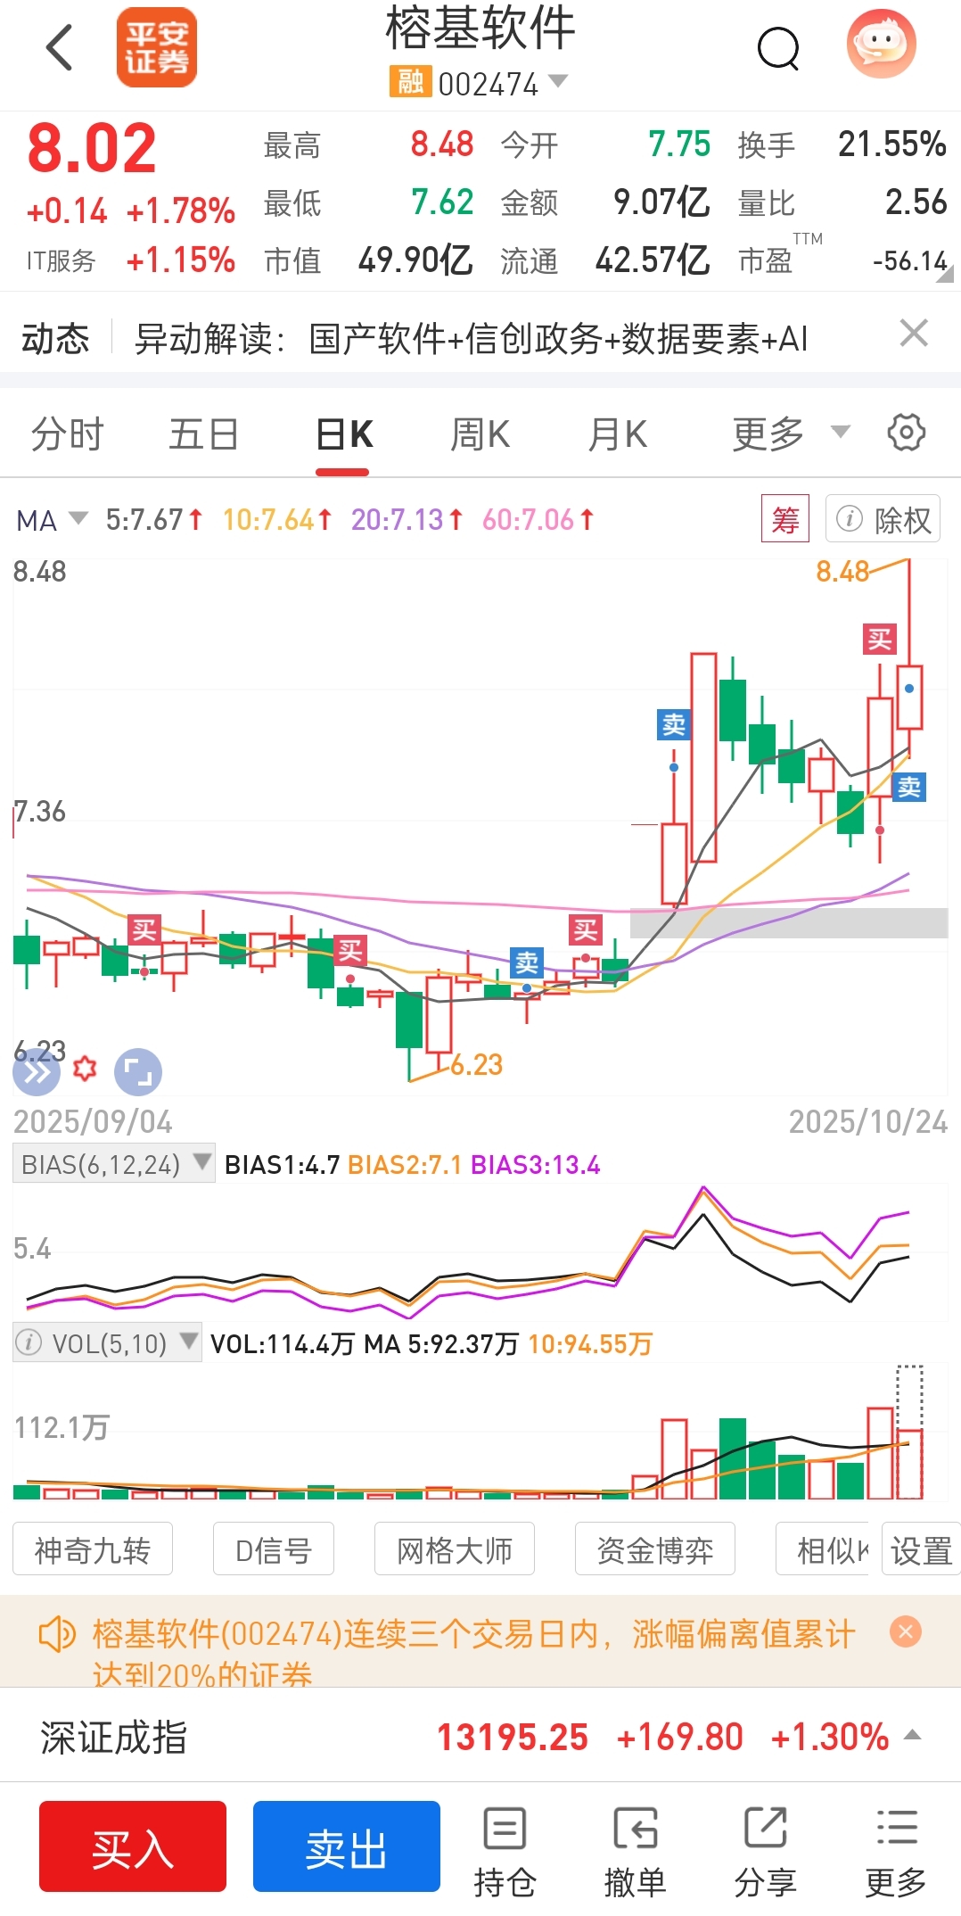Viewport: 961px width, 1916px height.
Task: Expand stock code 002474 dropdown arrow
Action: tap(558, 81)
